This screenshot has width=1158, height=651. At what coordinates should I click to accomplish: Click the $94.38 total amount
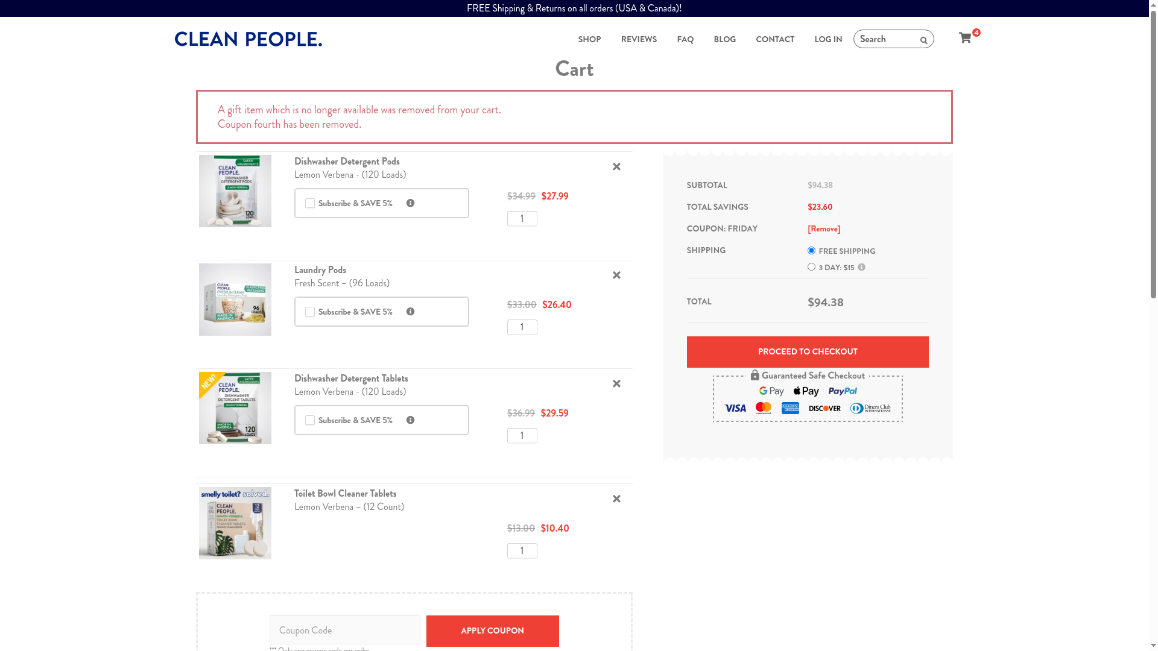click(826, 302)
